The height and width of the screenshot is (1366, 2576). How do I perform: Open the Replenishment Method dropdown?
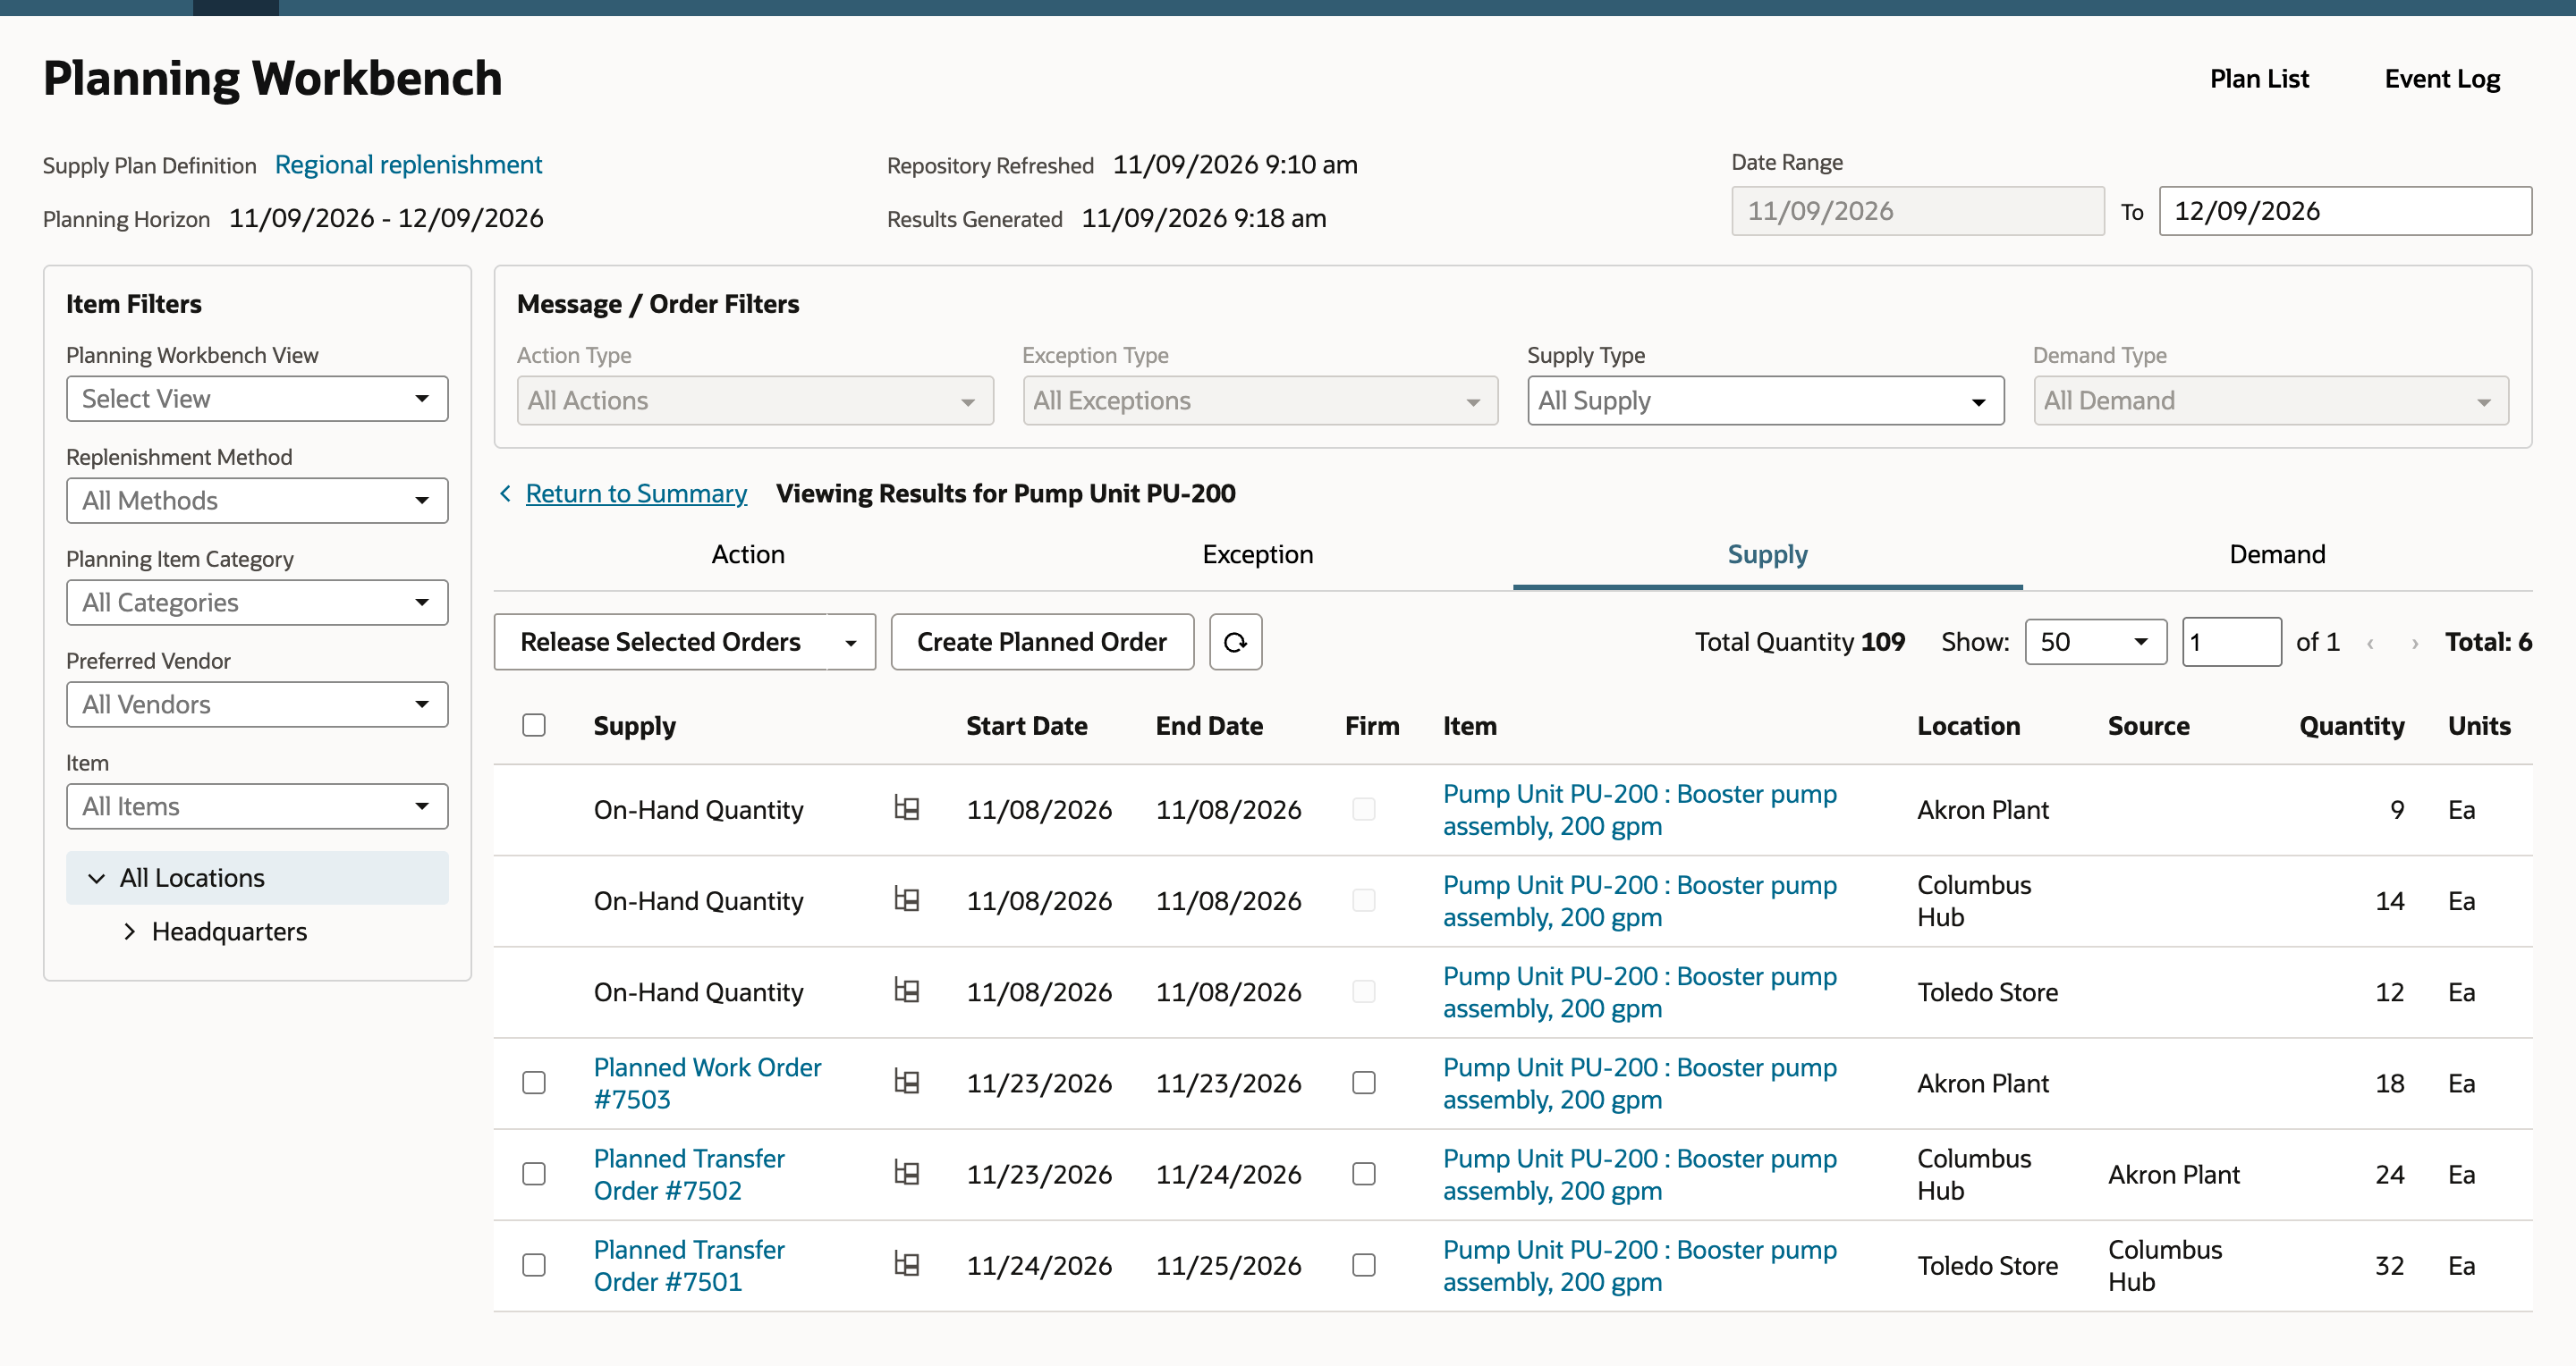coord(257,501)
